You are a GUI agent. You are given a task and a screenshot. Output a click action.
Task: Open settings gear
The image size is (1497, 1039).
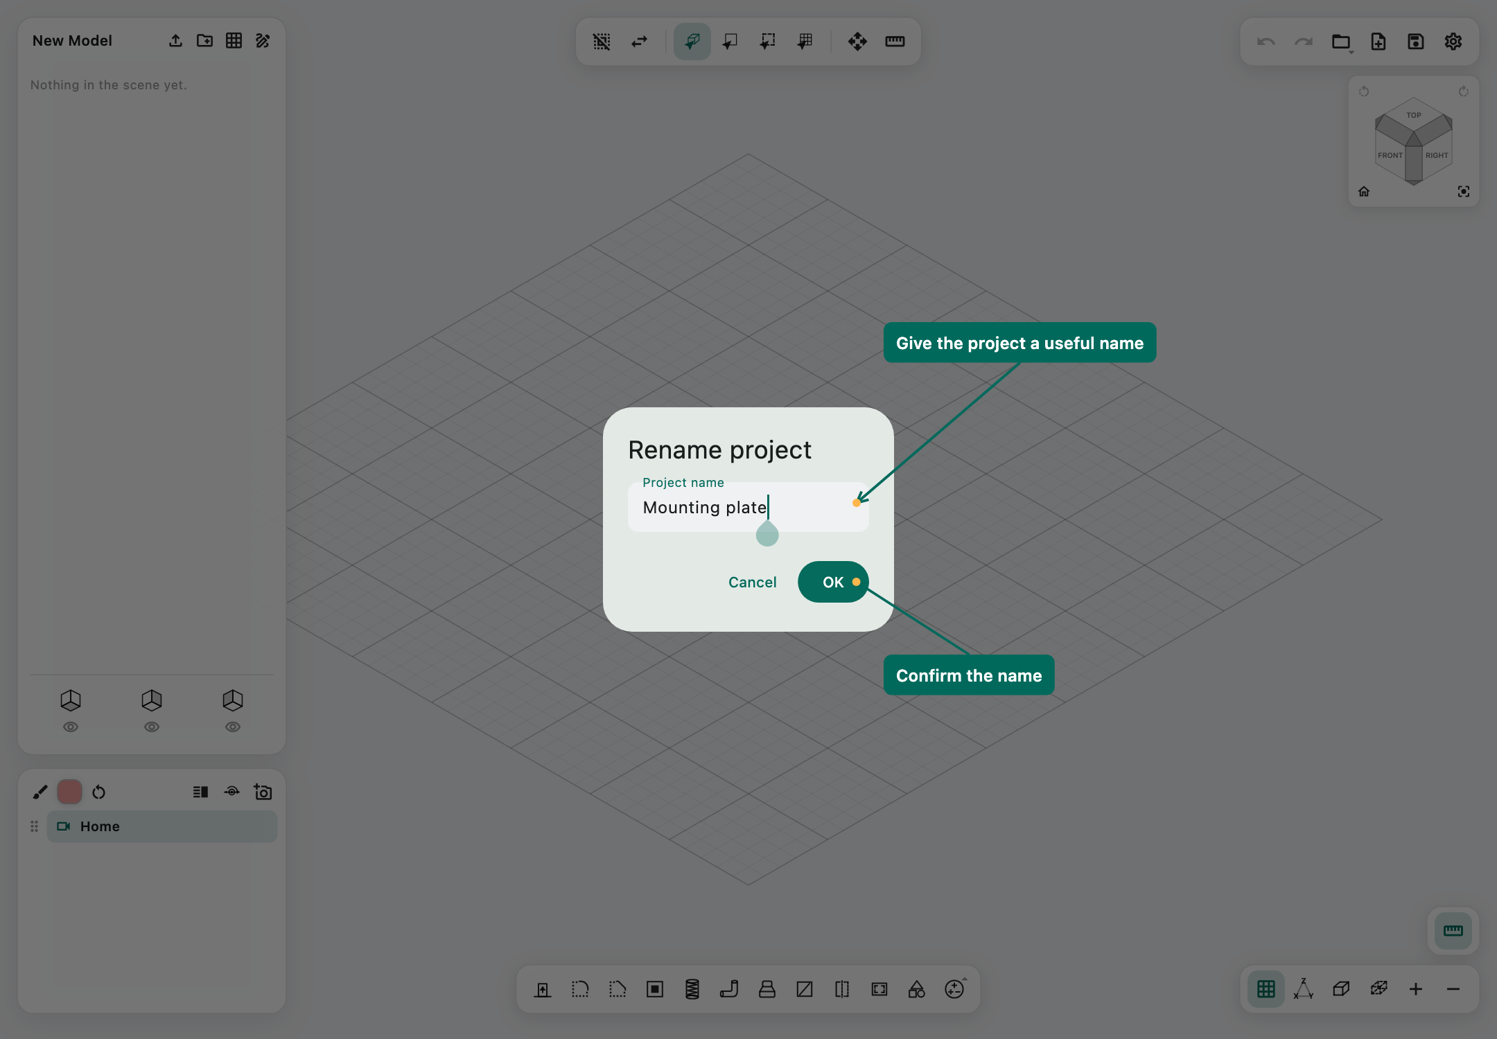pos(1453,42)
